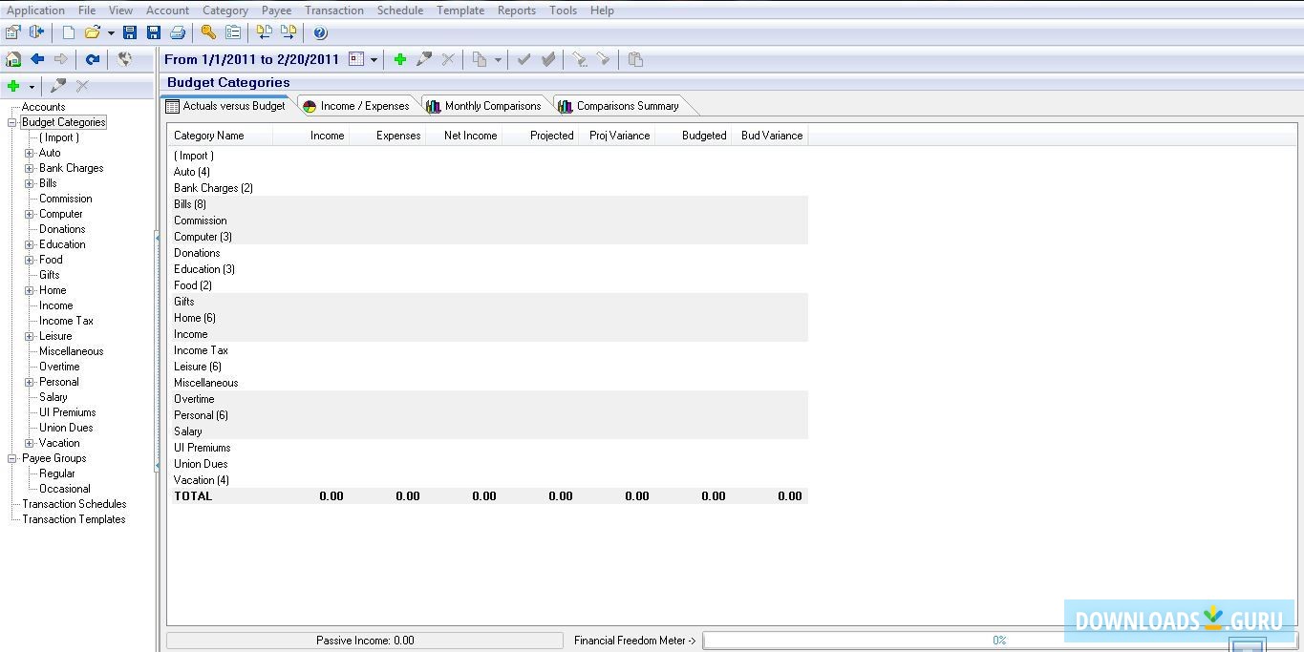Navigate back with the blue arrow
The image size is (1304, 652).
[38, 59]
